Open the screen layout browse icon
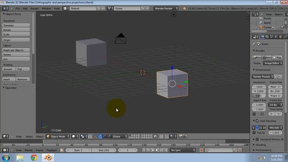 point(66,9)
